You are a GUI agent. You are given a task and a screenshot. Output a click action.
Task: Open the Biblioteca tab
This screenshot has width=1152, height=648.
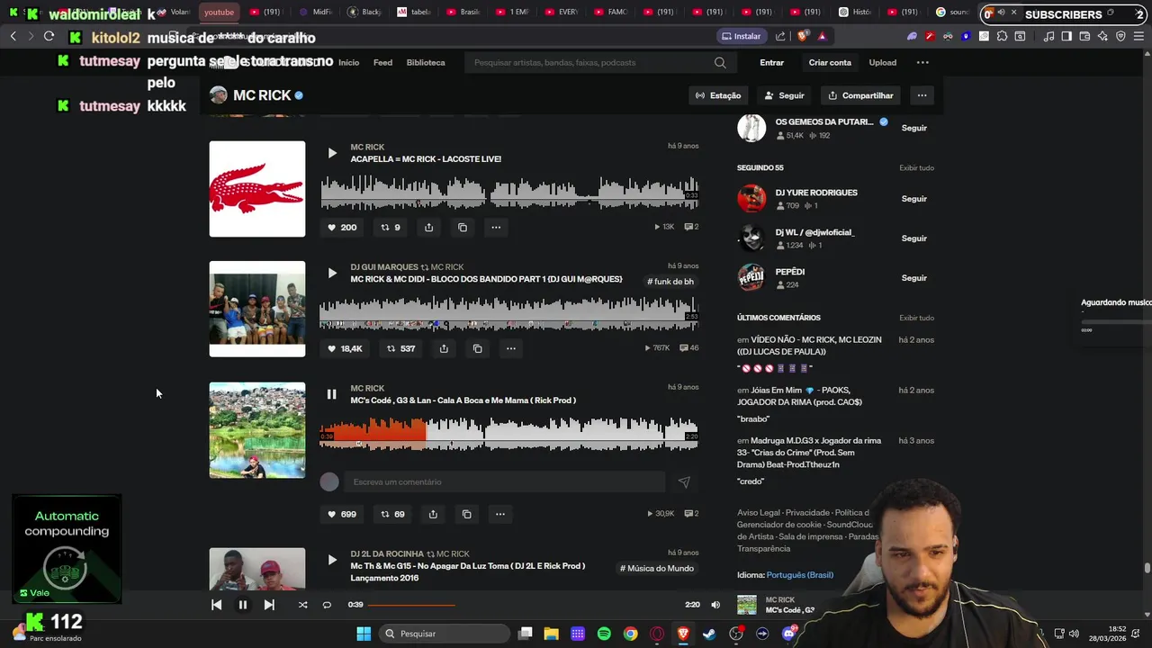pos(426,63)
